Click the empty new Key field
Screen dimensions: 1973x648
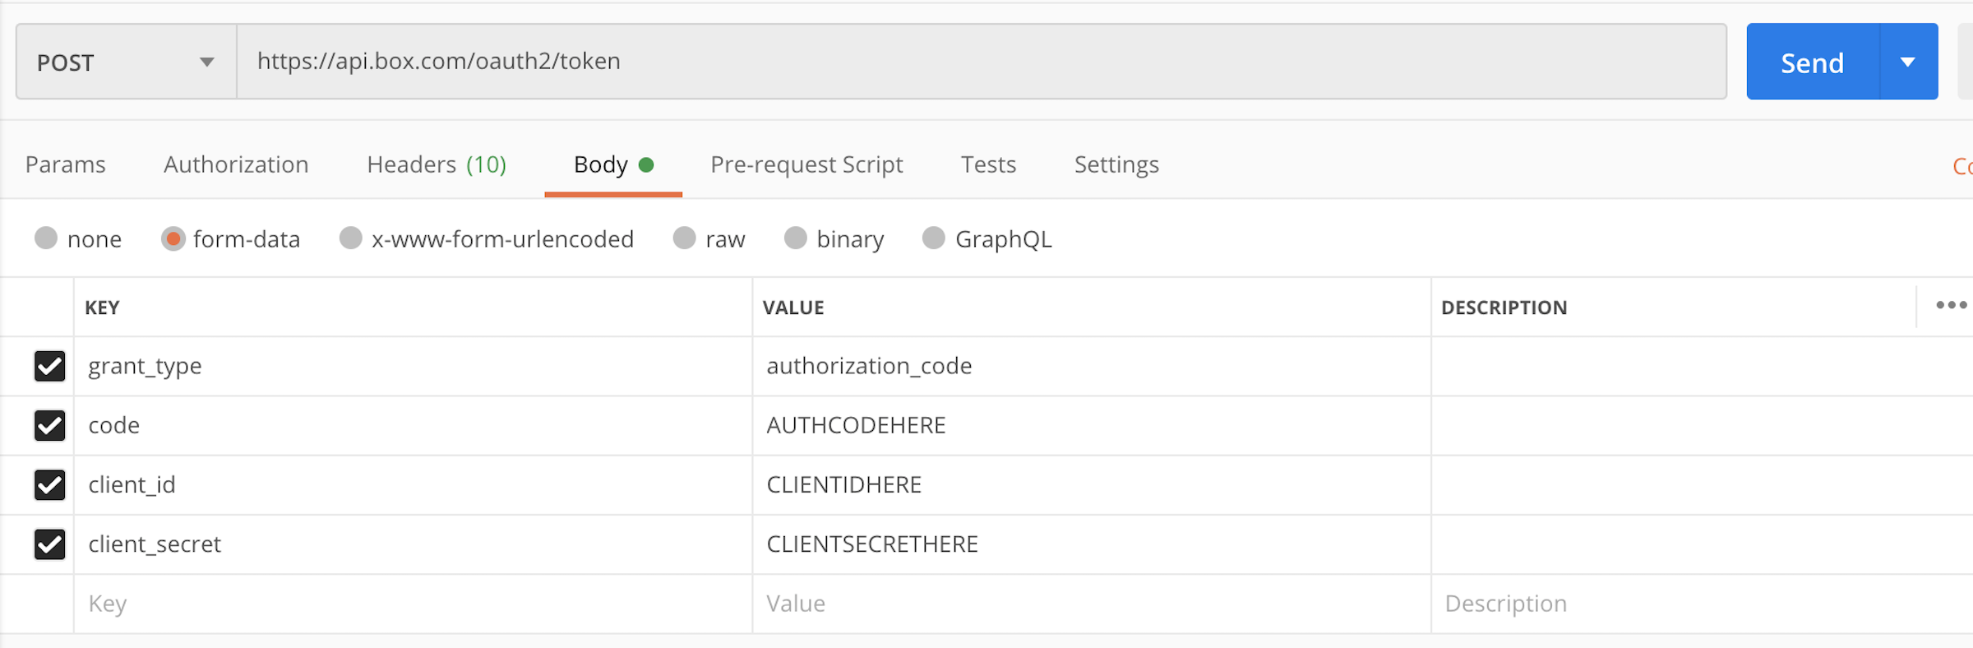pyautogui.click(x=414, y=604)
